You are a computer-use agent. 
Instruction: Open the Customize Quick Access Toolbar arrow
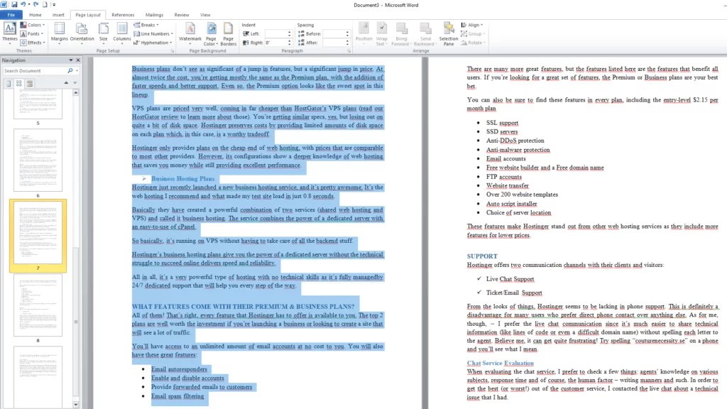[x=54, y=5]
